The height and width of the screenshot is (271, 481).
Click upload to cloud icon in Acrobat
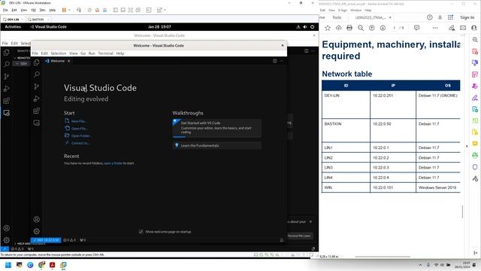(x=339, y=28)
